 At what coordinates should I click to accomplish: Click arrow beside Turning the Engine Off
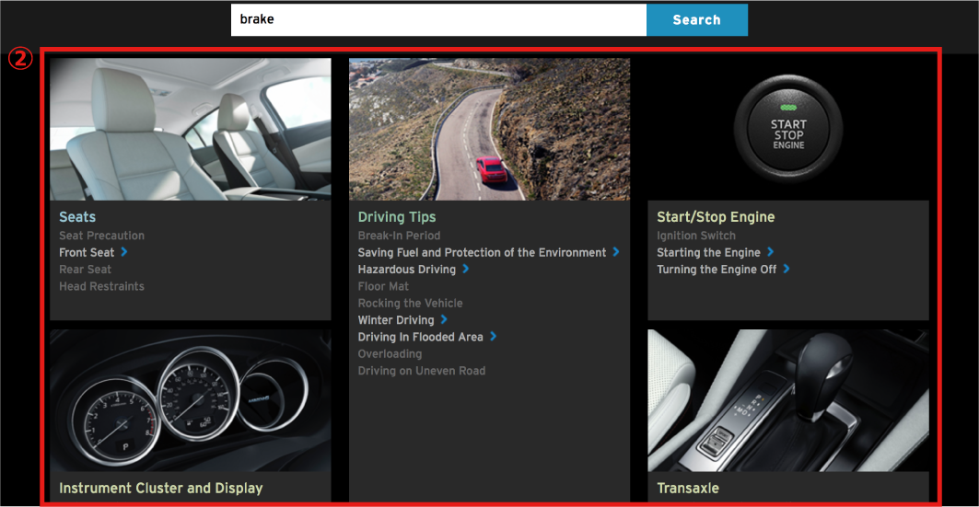[787, 270]
